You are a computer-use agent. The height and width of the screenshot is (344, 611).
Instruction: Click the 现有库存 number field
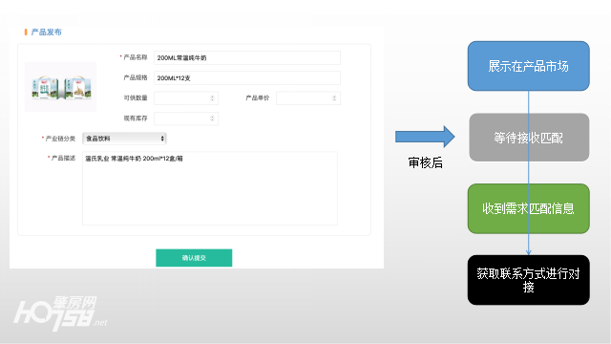click(186, 118)
